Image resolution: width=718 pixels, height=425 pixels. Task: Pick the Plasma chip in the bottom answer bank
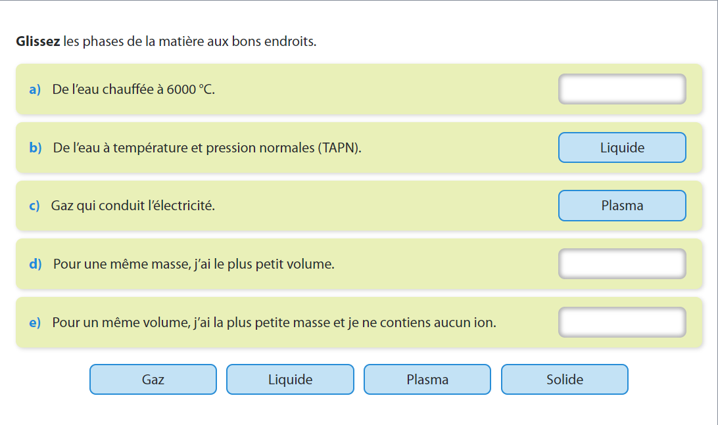tap(427, 380)
